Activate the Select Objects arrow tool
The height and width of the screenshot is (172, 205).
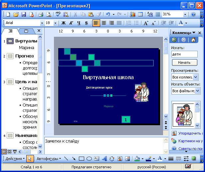coord(30,159)
